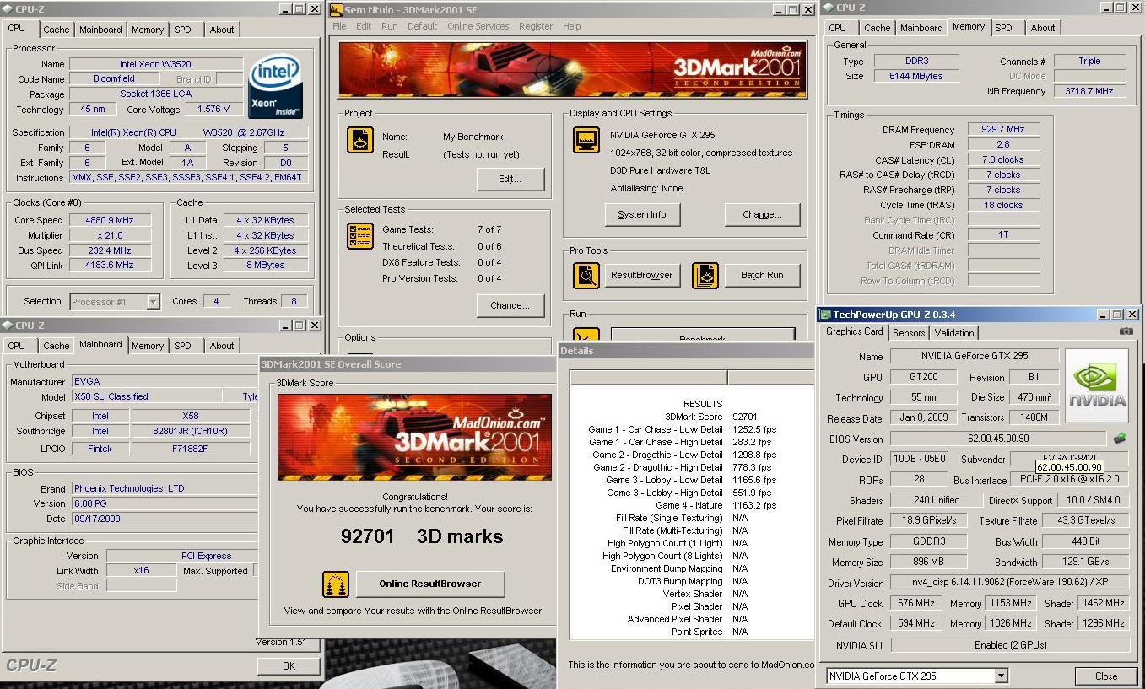Click the ResultBrowser button in Pro Tools

coord(642,275)
